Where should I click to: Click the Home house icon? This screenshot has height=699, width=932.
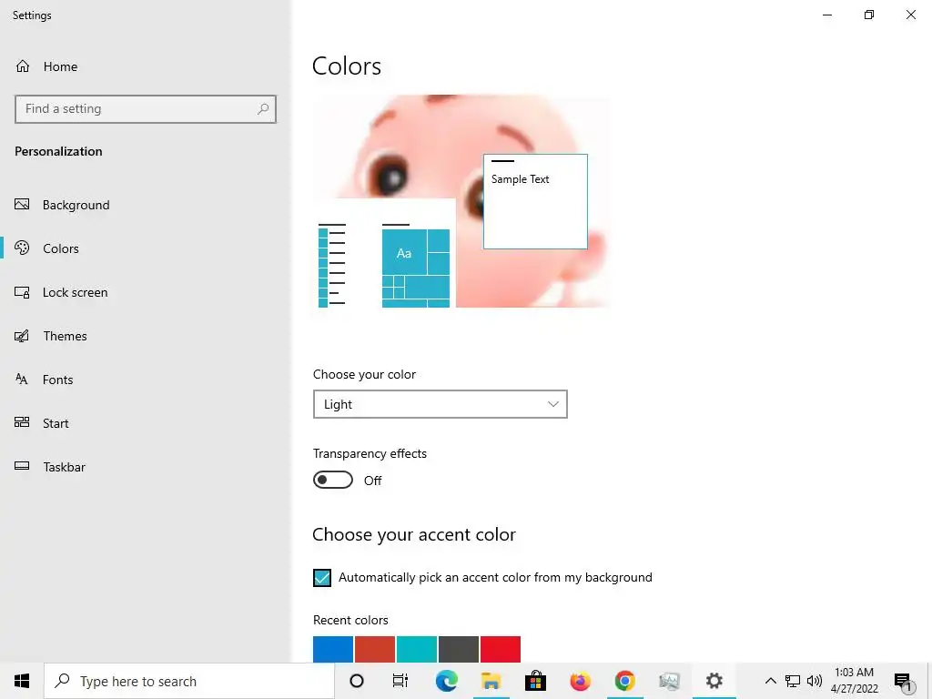[x=23, y=66]
